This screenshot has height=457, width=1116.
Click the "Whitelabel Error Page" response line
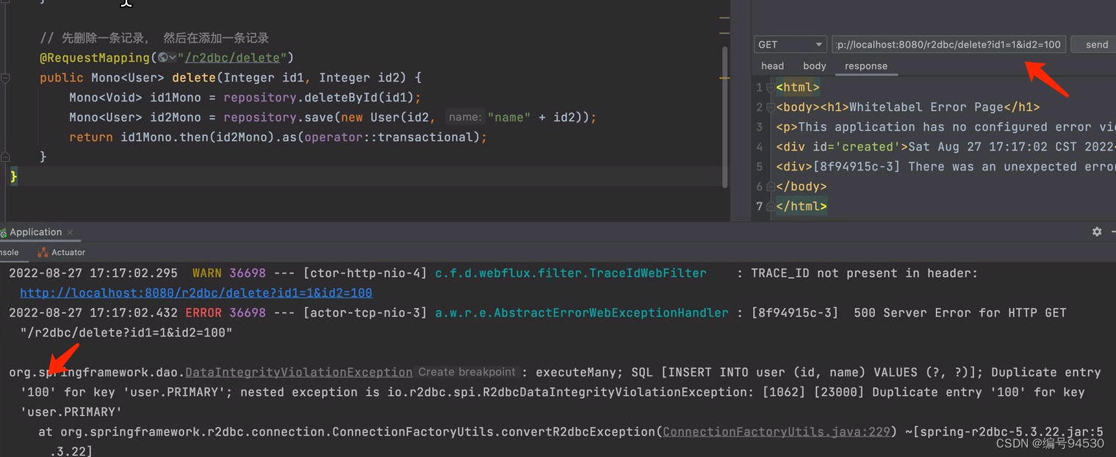(x=907, y=107)
